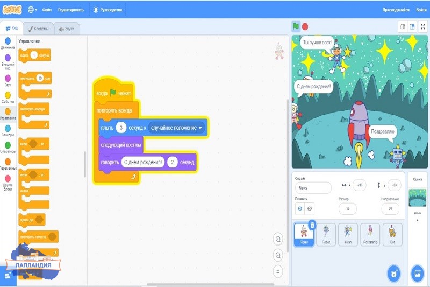
Task: Click the Направление direction field
Action: pos(390,208)
